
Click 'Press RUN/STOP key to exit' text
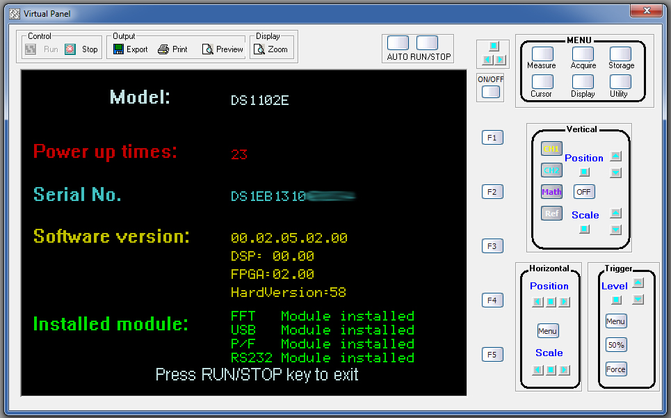(257, 375)
